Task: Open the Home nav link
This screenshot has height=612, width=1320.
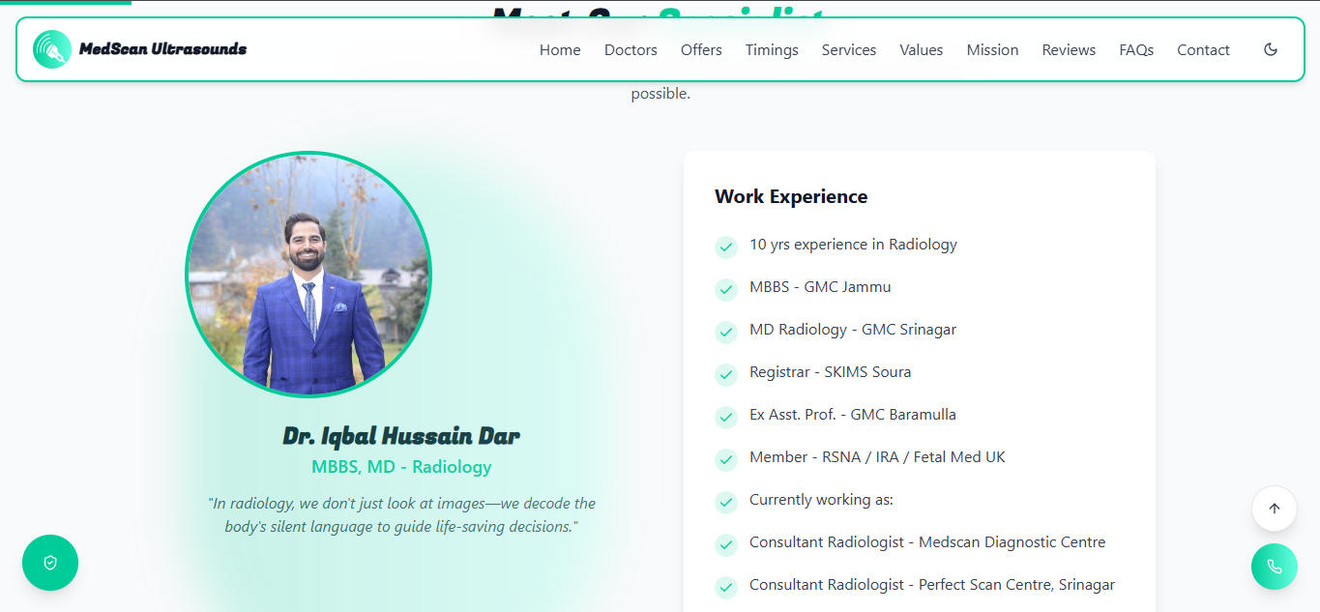Action: [x=560, y=50]
